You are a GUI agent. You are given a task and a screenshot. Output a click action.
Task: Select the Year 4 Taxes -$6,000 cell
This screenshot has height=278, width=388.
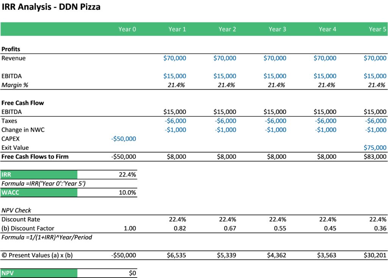pos(325,121)
